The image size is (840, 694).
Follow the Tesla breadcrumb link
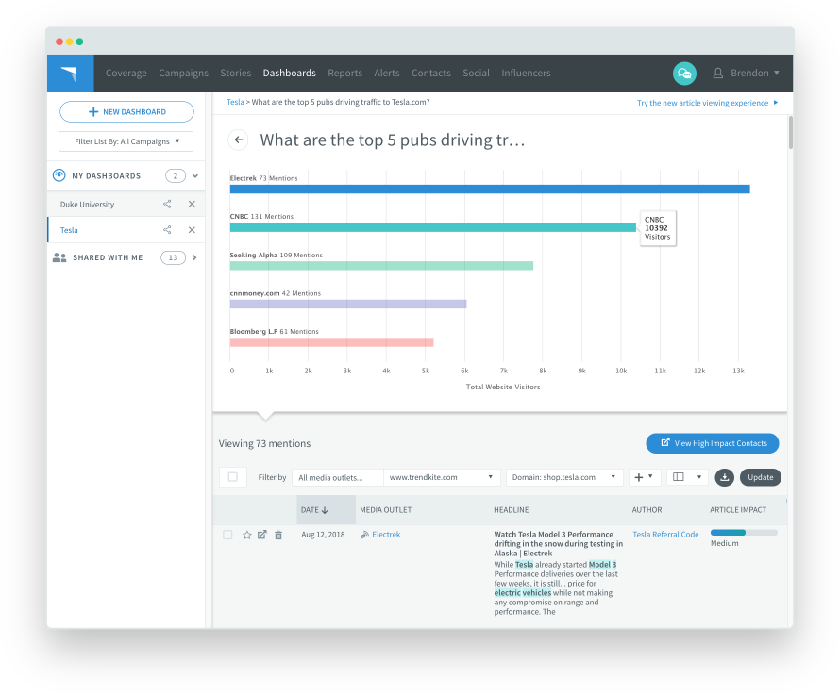coord(235,102)
